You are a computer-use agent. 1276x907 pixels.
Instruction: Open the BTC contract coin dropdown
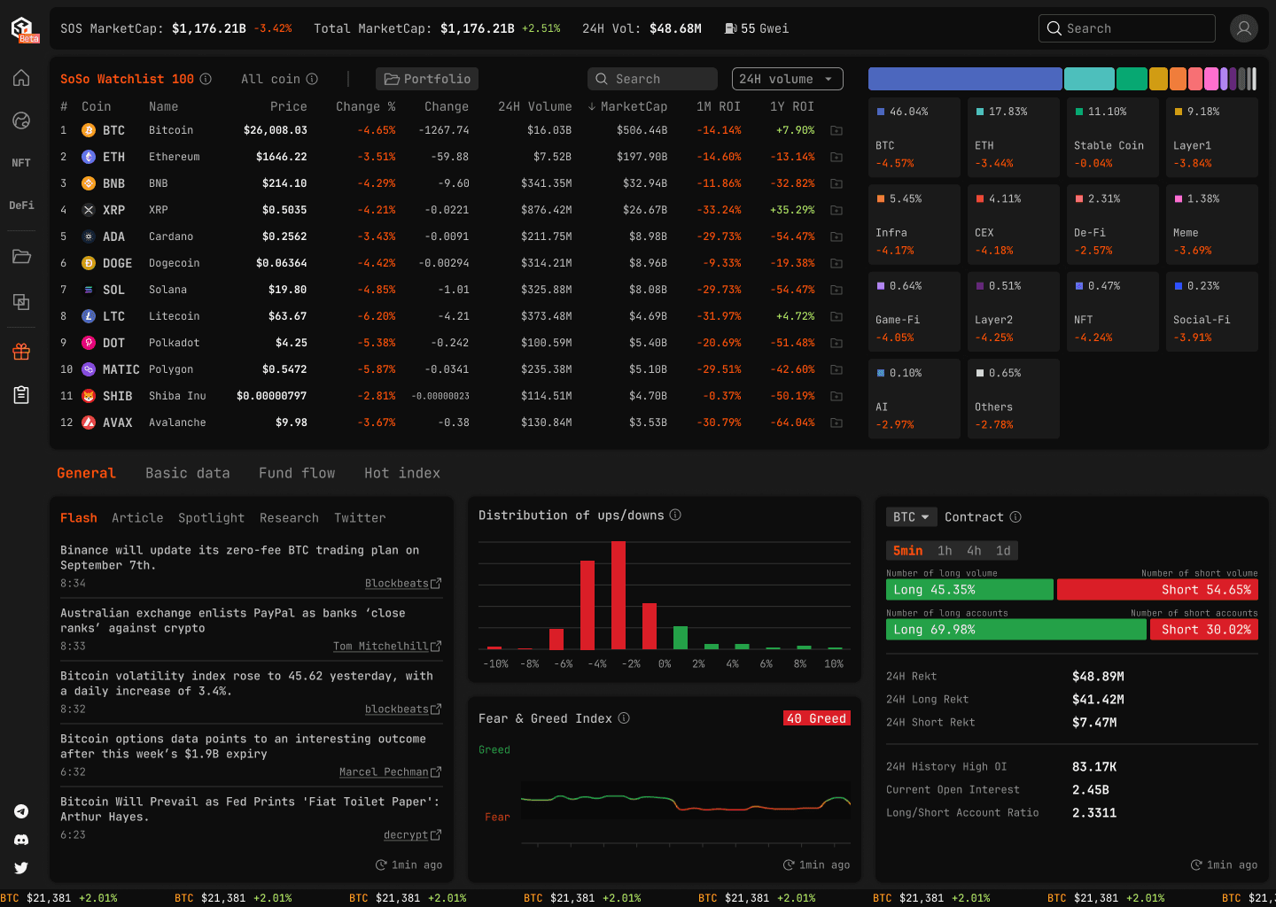[911, 516]
